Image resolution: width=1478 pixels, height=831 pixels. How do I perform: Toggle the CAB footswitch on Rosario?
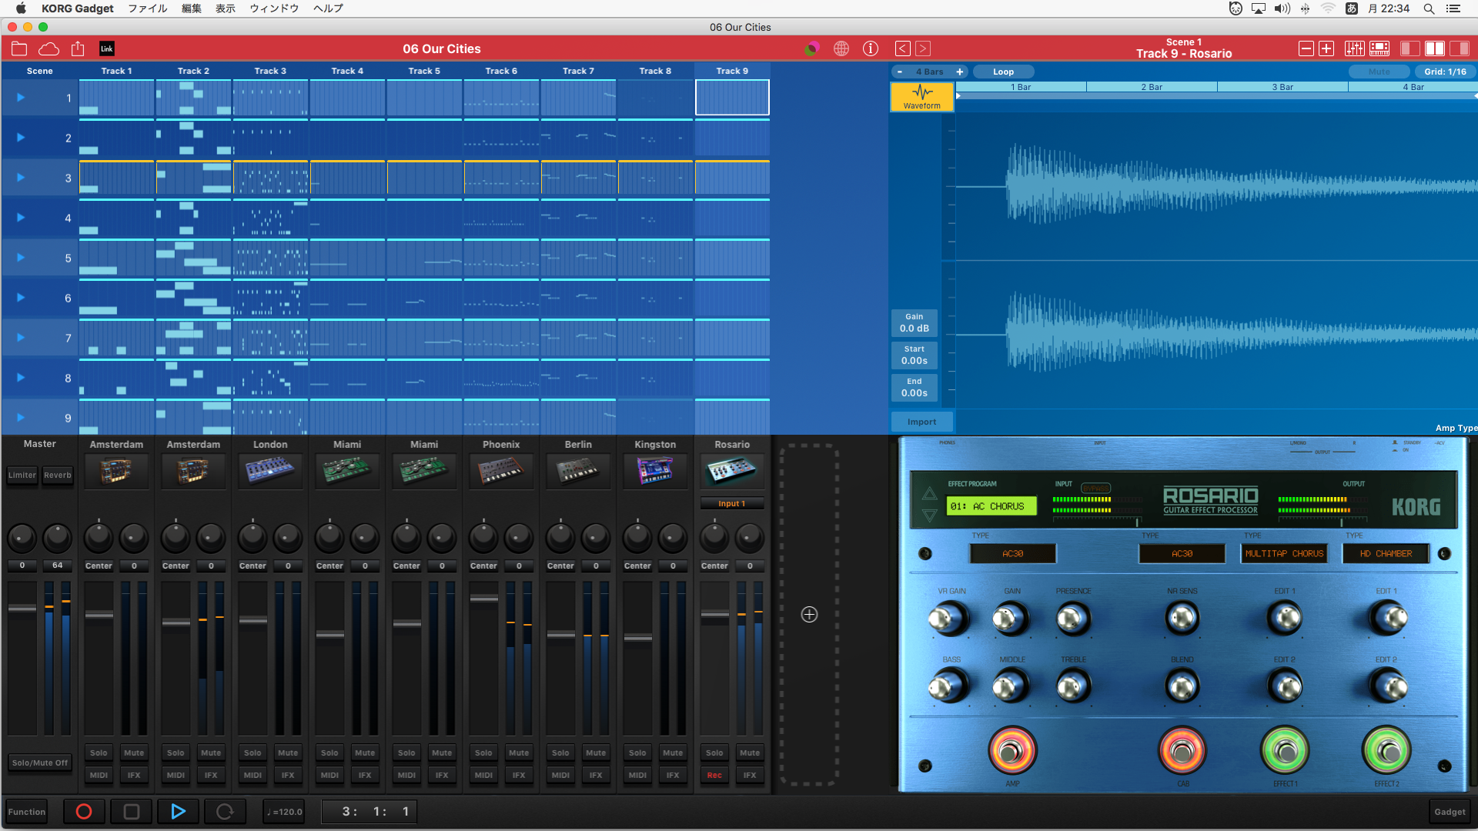1182,750
